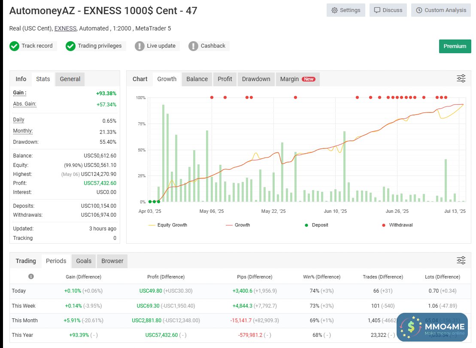Select the Drawdown chart tab
This screenshot has height=348, width=476.
click(x=256, y=79)
